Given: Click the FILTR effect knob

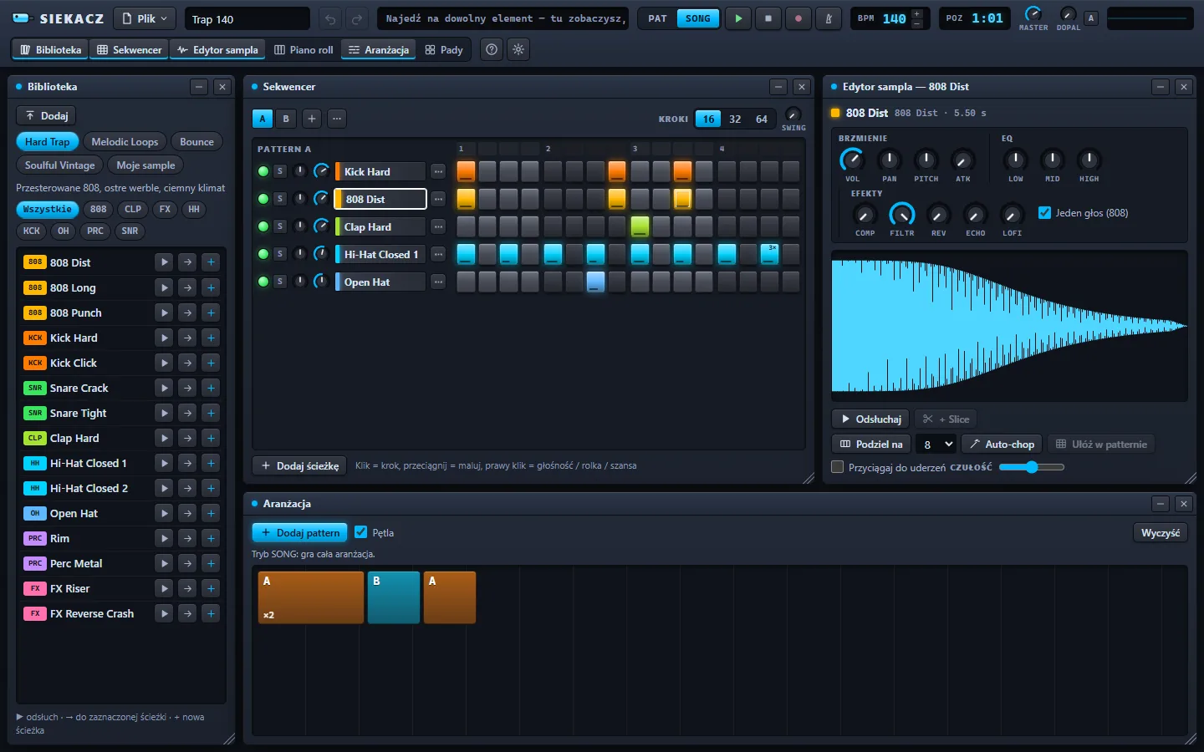Looking at the screenshot, I should (x=901, y=214).
